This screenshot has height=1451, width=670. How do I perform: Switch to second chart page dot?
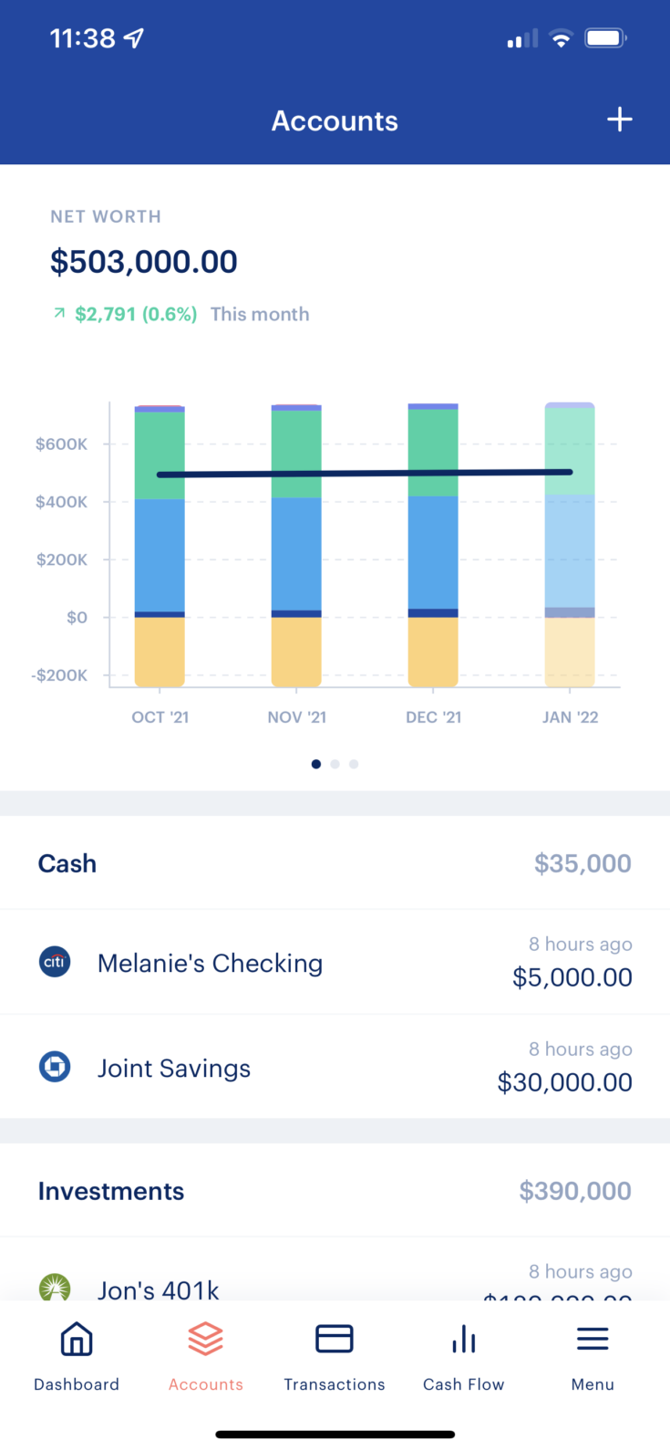point(335,764)
